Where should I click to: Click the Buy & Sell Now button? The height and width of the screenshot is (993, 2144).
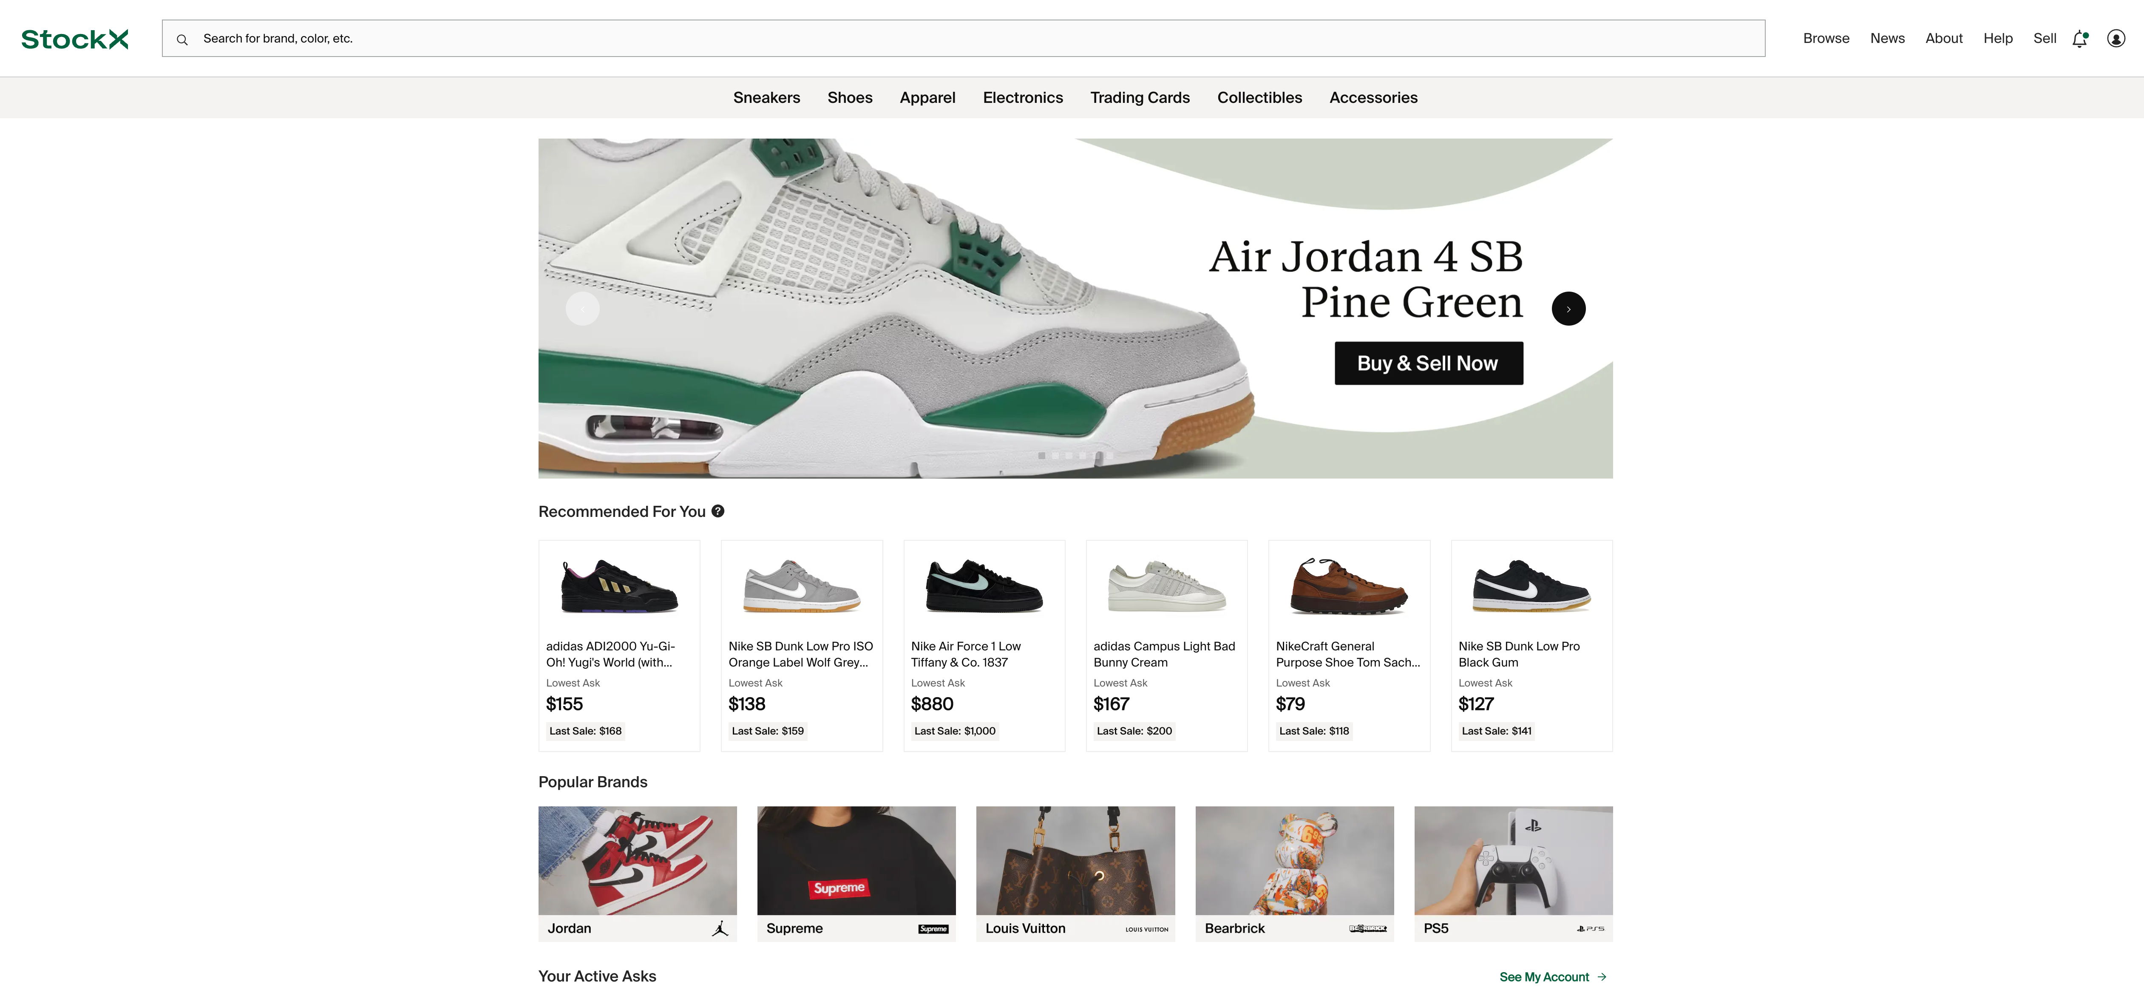pyautogui.click(x=1428, y=363)
